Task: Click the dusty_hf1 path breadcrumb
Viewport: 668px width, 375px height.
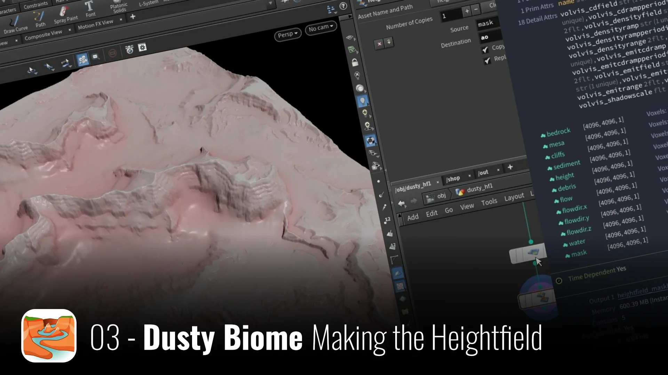Action: click(475, 189)
